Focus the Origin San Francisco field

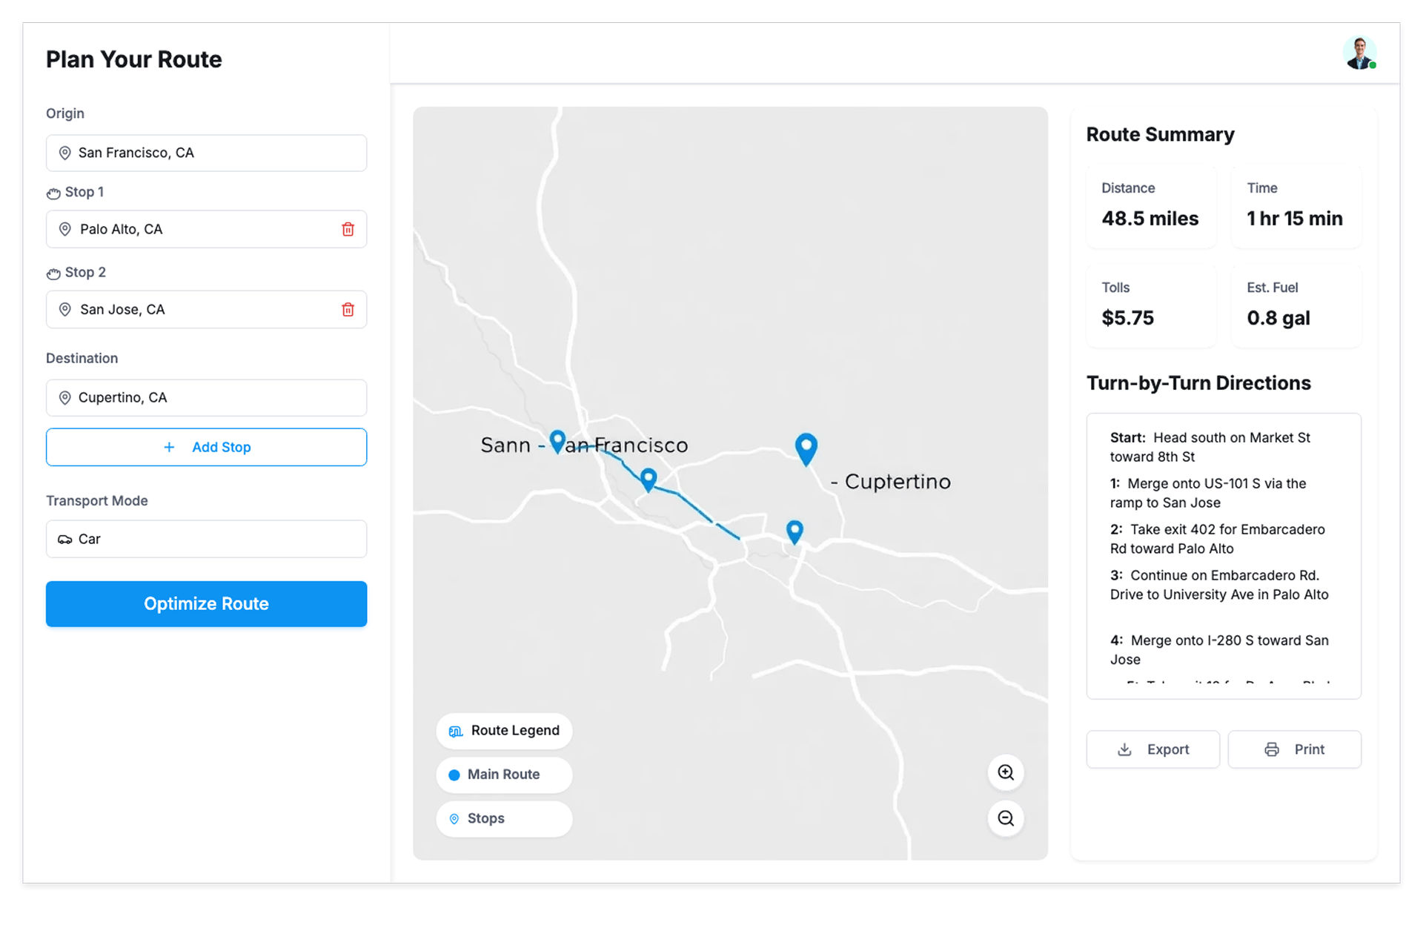pos(206,153)
